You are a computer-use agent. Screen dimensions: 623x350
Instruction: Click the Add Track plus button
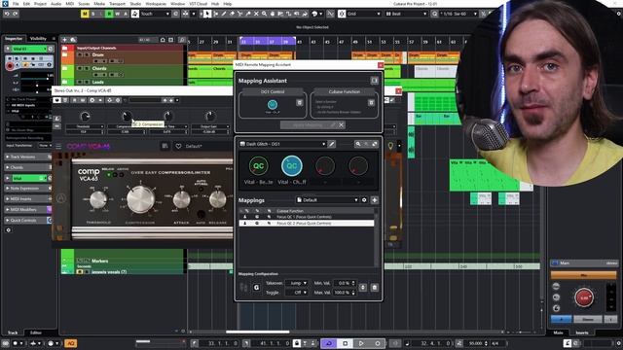64,40
